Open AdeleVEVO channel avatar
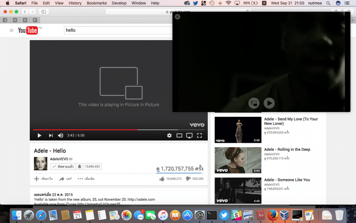This screenshot has height=223, width=356. tap(40, 163)
